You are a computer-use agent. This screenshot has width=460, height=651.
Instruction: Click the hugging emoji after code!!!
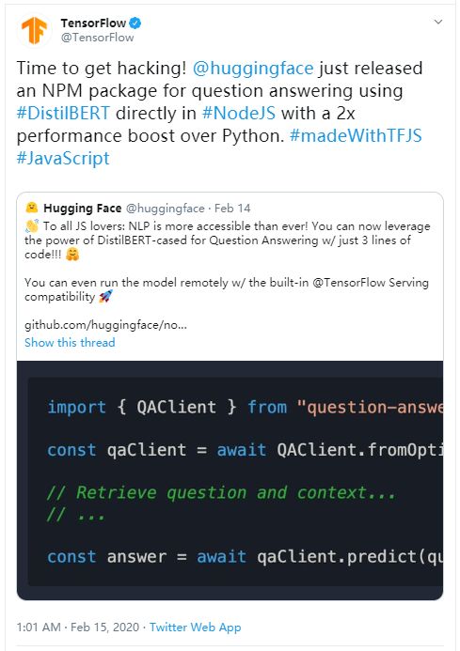click(72, 254)
